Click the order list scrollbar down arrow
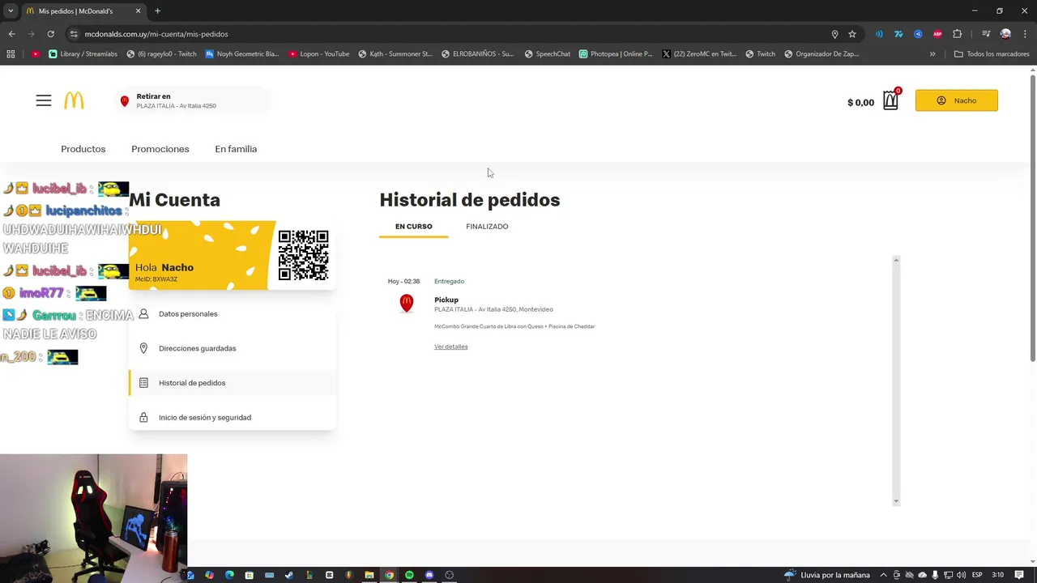The height and width of the screenshot is (583, 1037). 896,501
